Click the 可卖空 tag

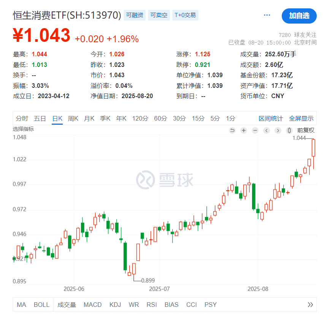coord(159,15)
